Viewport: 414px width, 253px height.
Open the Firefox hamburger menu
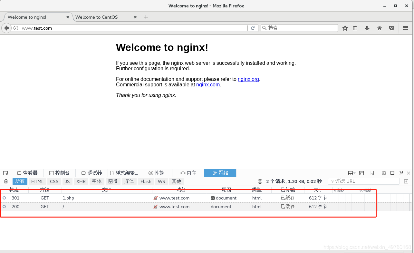coord(406,28)
